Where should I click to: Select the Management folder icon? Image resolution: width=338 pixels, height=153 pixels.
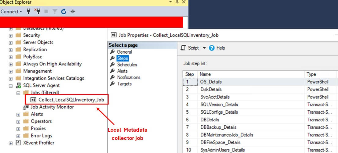coord(18,71)
